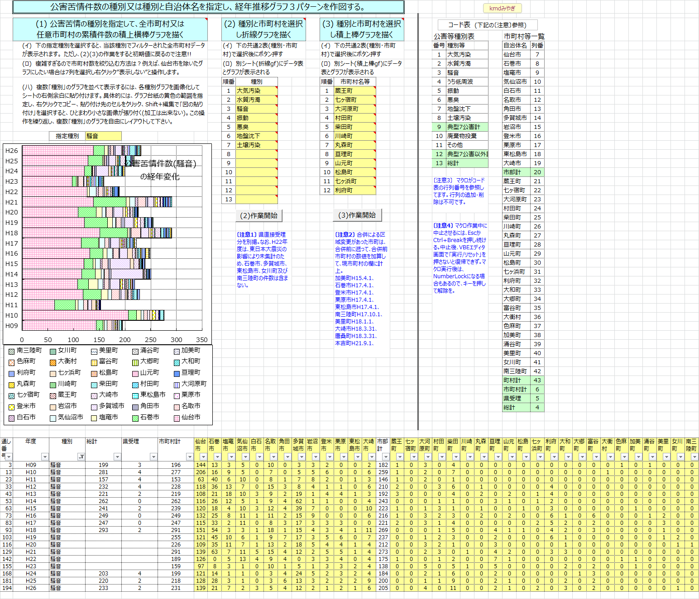Click 典型7公害計 in the code table

467,127
